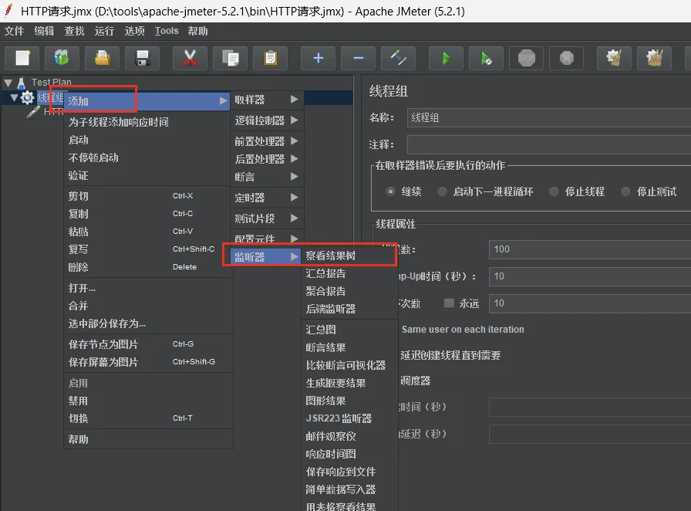The height and width of the screenshot is (511, 691).
Task: Click the Test Plan flask icon
Action: (x=21, y=83)
